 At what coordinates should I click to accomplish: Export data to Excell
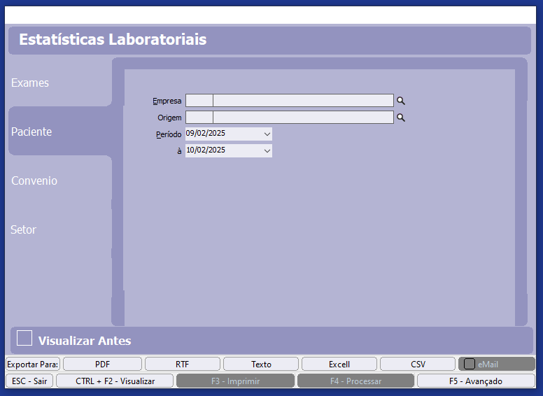pos(339,364)
